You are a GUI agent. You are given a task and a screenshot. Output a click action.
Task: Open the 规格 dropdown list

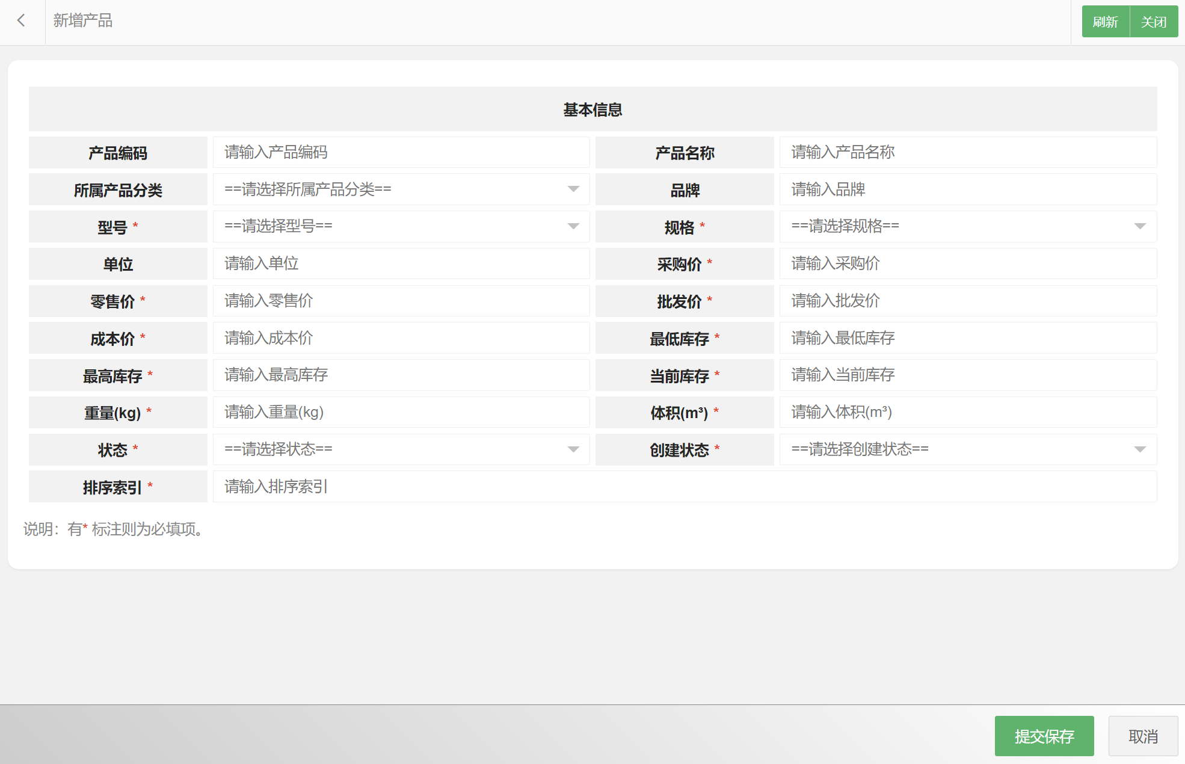point(967,226)
